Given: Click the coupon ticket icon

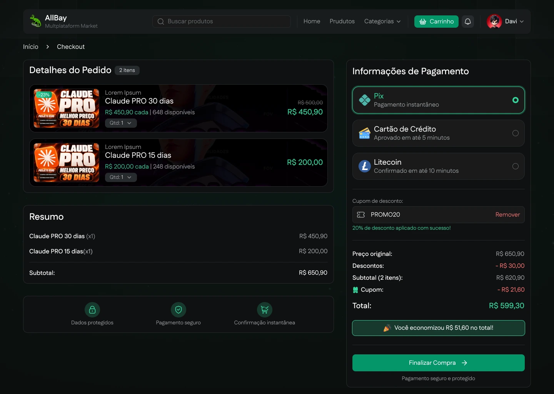Looking at the screenshot, I should click(361, 215).
